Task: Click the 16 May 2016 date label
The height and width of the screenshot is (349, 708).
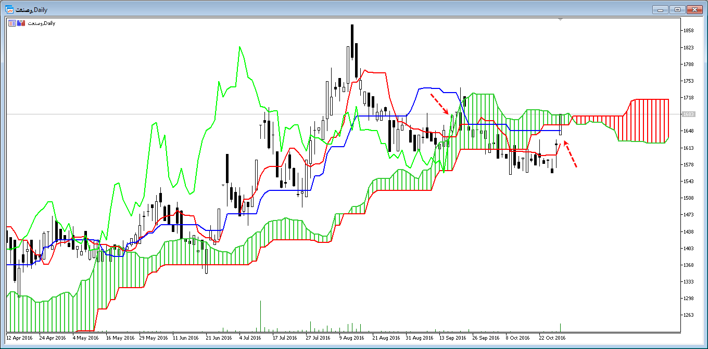Action: (x=119, y=338)
